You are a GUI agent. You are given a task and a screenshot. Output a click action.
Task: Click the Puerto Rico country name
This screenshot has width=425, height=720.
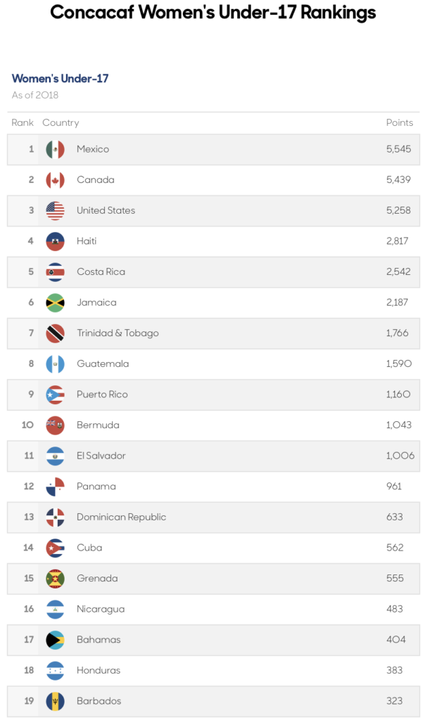[x=102, y=394]
